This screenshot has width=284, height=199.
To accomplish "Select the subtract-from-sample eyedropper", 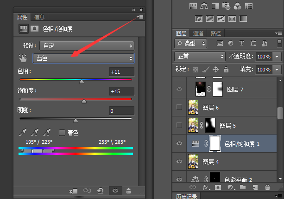I will click(x=47, y=133).
